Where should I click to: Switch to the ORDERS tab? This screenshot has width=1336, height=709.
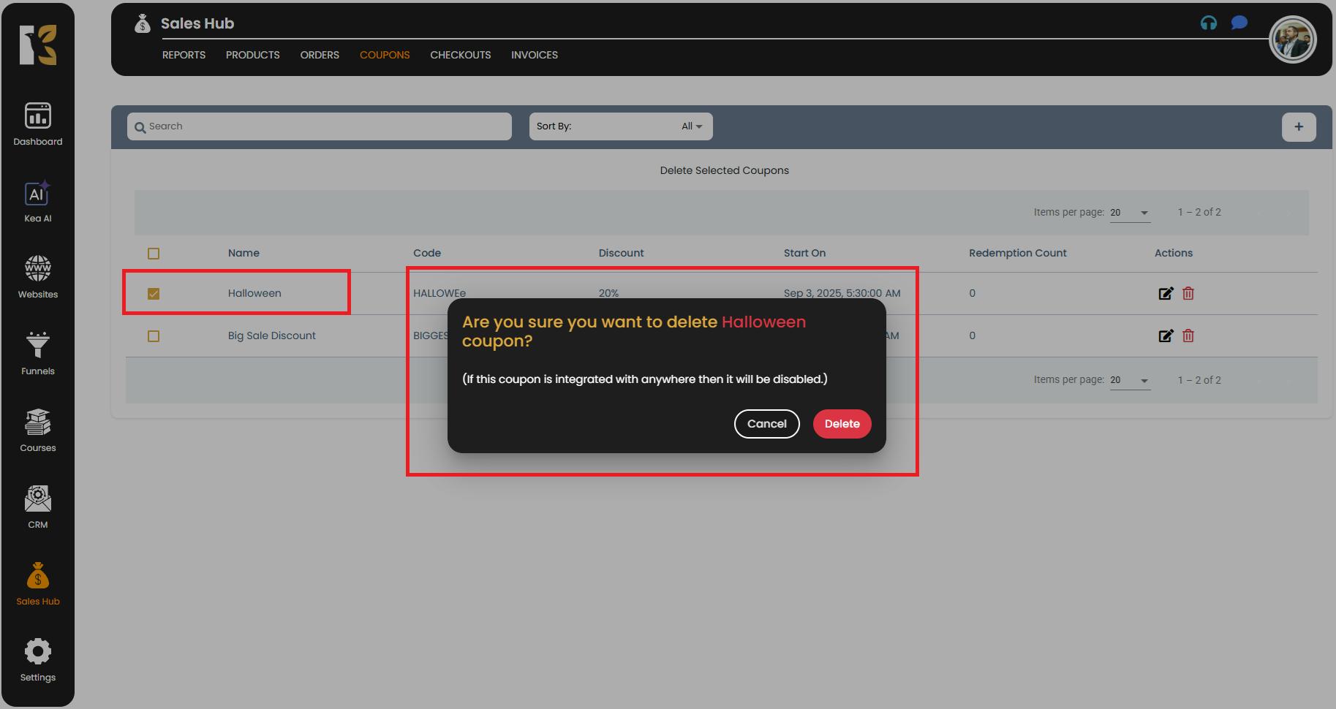(x=320, y=55)
